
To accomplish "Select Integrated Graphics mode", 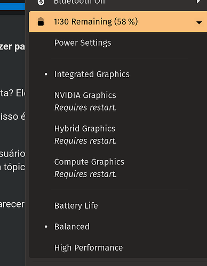I will pyautogui.click(x=92, y=74).
